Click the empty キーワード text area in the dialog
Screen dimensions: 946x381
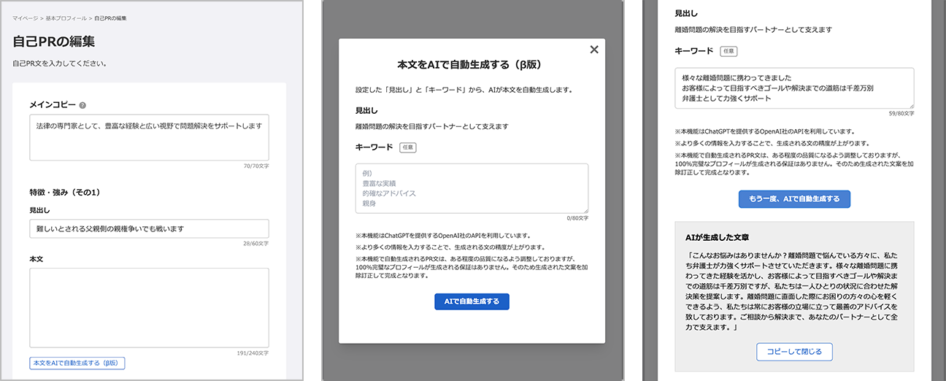pos(472,188)
